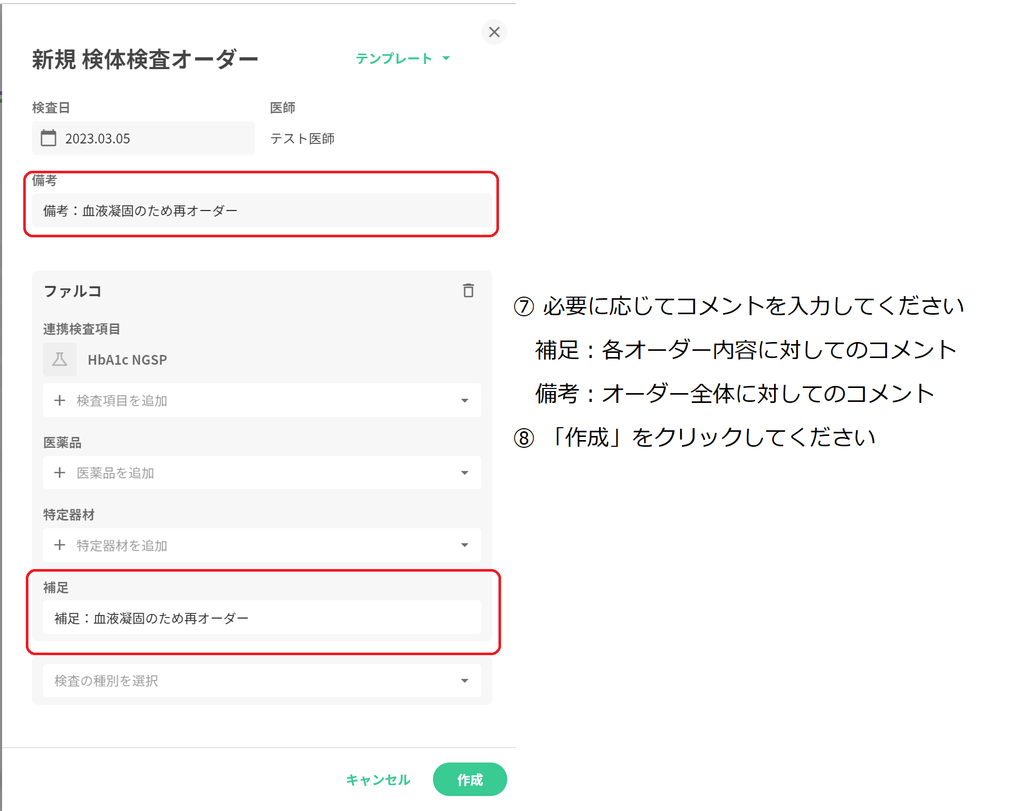This screenshot has width=1015, height=811.
Task: Open the テンプレート dropdown menu
Action: click(x=402, y=58)
